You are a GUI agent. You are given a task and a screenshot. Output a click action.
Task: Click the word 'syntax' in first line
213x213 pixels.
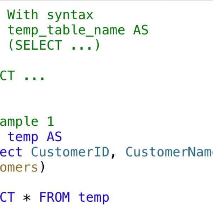pyautogui.click(x=70, y=16)
